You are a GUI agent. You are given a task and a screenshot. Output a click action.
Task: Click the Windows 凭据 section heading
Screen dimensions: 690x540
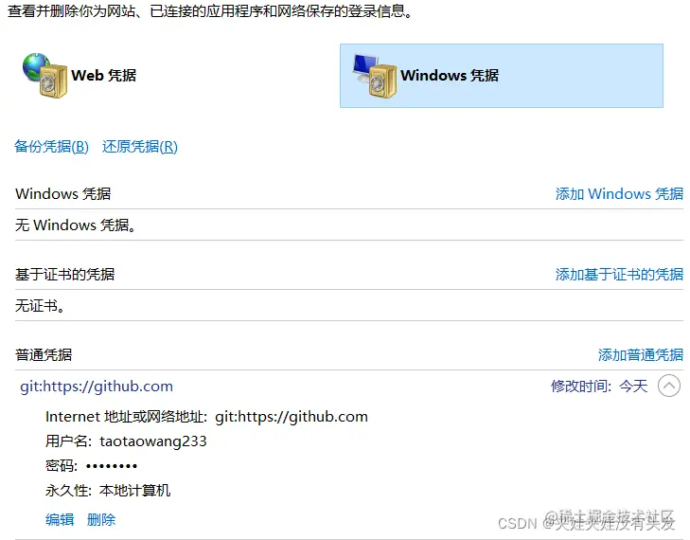[x=62, y=194]
